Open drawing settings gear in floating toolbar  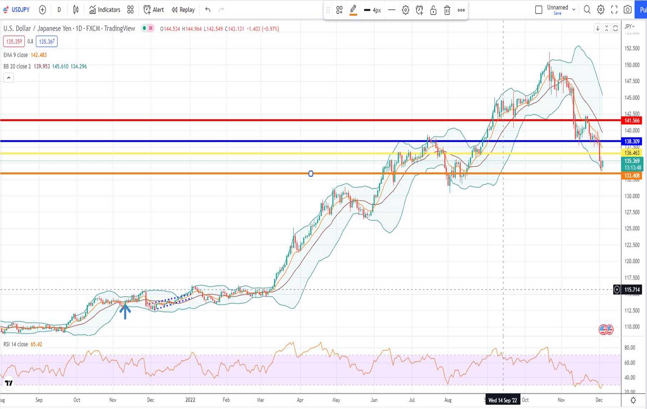point(406,10)
